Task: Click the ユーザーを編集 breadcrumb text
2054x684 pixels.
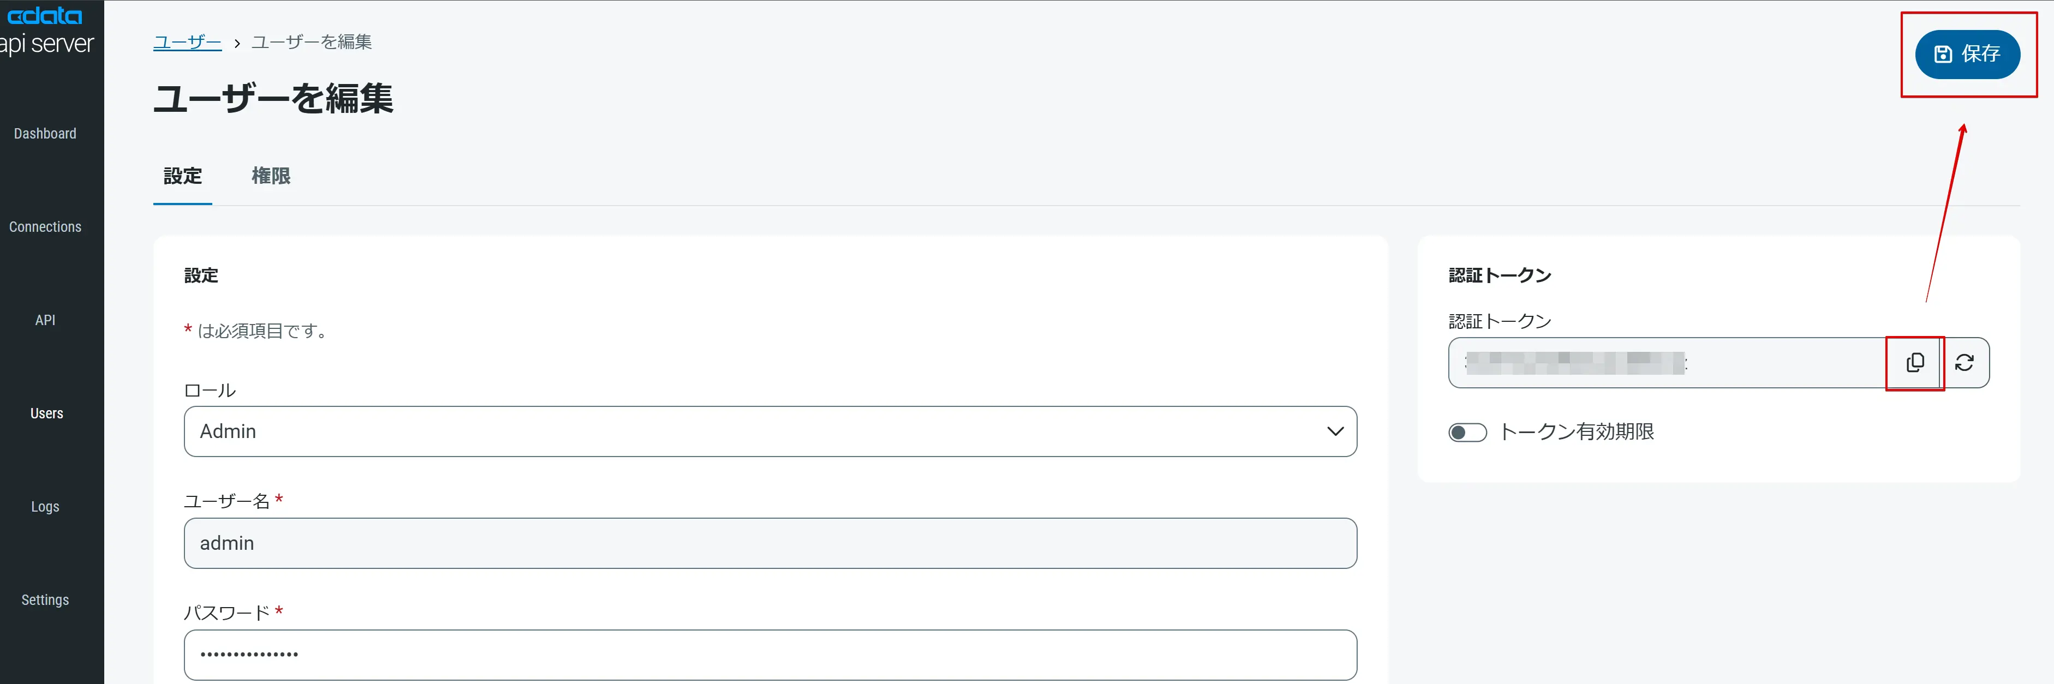Action: pos(312,42)
